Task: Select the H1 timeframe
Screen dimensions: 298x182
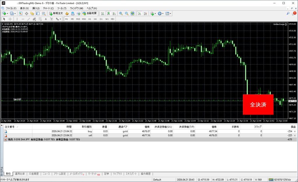Action: click(x=90, y=19)
